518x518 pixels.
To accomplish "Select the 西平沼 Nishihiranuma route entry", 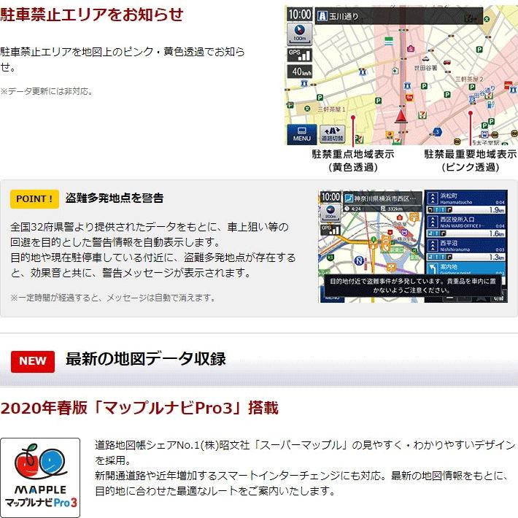I will [x=465, y=248].
